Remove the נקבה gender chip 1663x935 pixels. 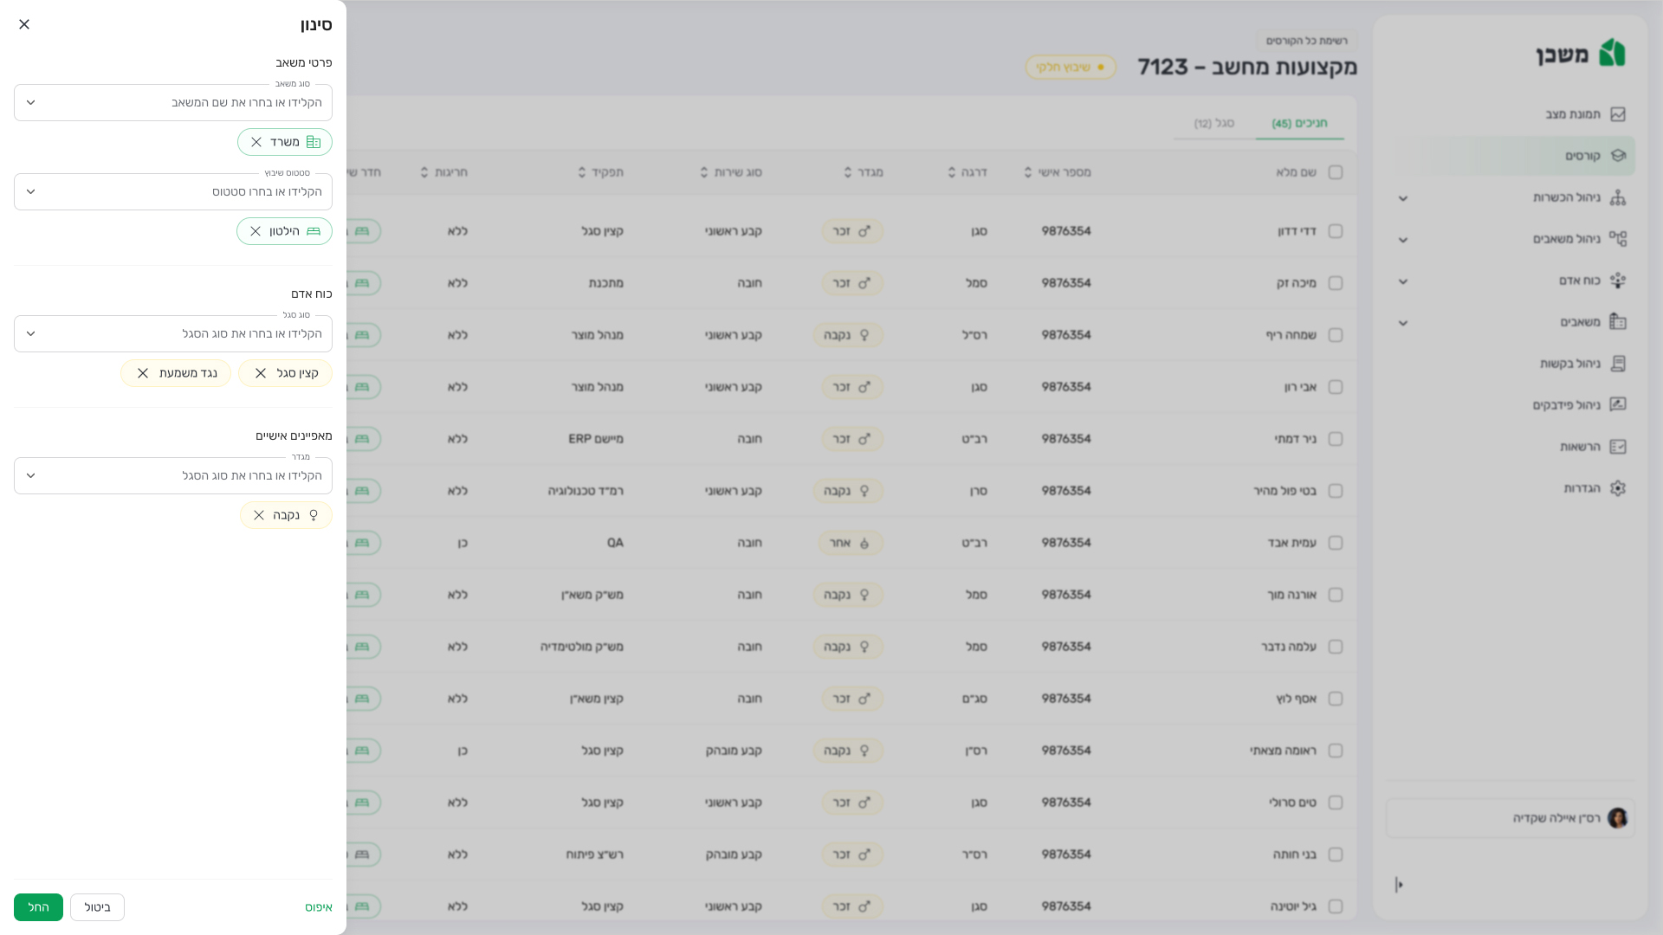(259, 515)
